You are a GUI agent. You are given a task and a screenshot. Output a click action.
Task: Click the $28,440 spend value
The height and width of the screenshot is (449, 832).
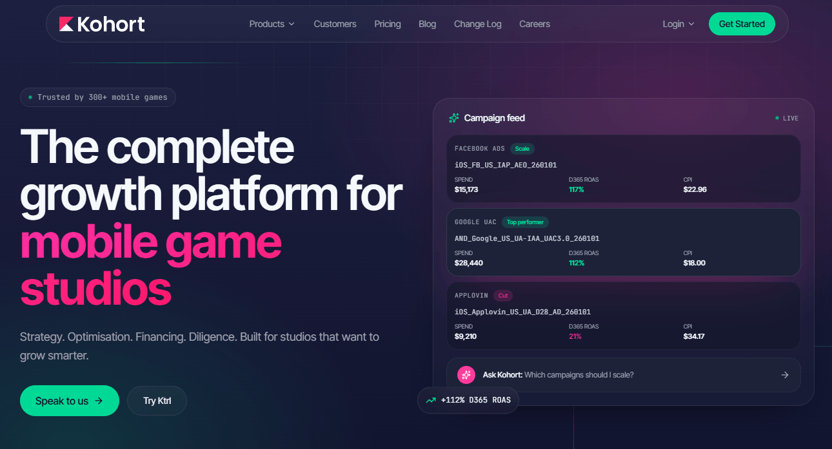469,263
